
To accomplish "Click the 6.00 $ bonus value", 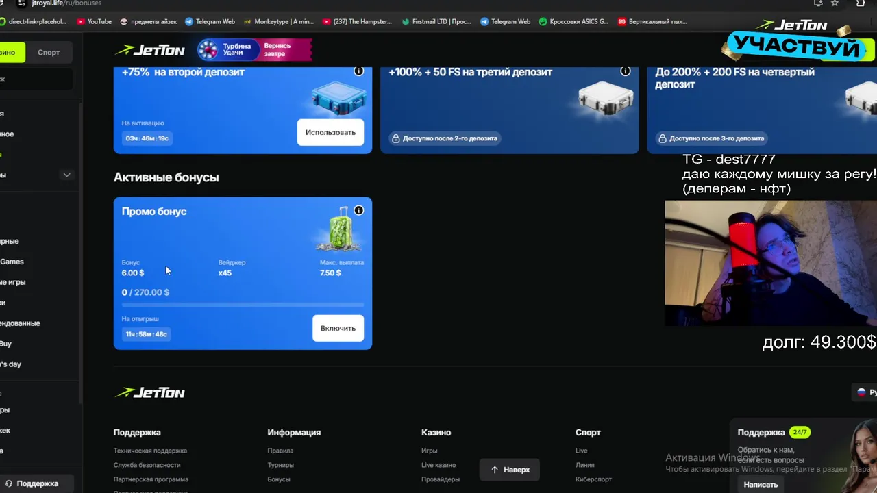I will pyautogui.click(x=133, y=273).
